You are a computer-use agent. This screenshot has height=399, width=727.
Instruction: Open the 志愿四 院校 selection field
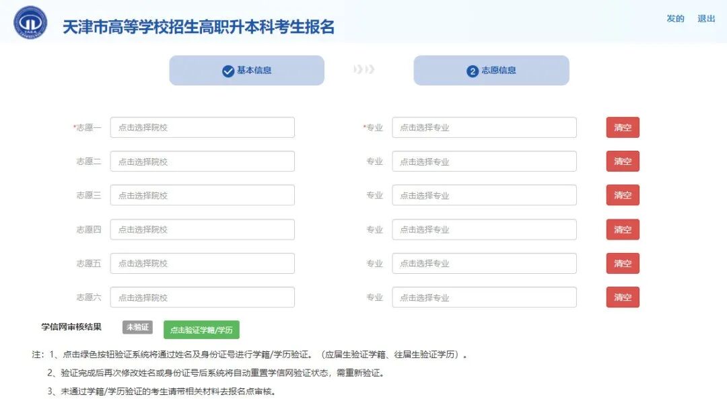click(x=202, y=229)
